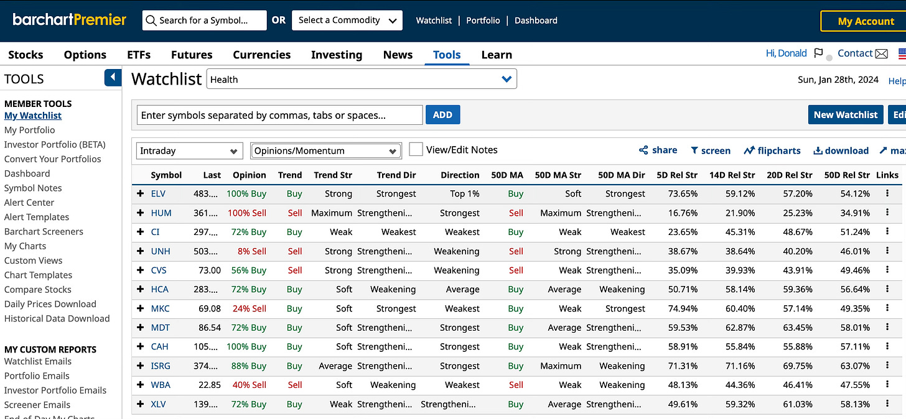Open the Dashboard link in header

click(536, 21)
